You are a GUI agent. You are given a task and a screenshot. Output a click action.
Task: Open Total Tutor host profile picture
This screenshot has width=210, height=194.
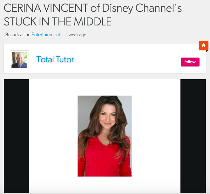tap(19, 60)
